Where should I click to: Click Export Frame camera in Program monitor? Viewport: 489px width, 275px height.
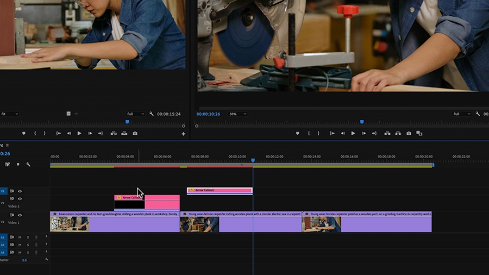[409, 134]
